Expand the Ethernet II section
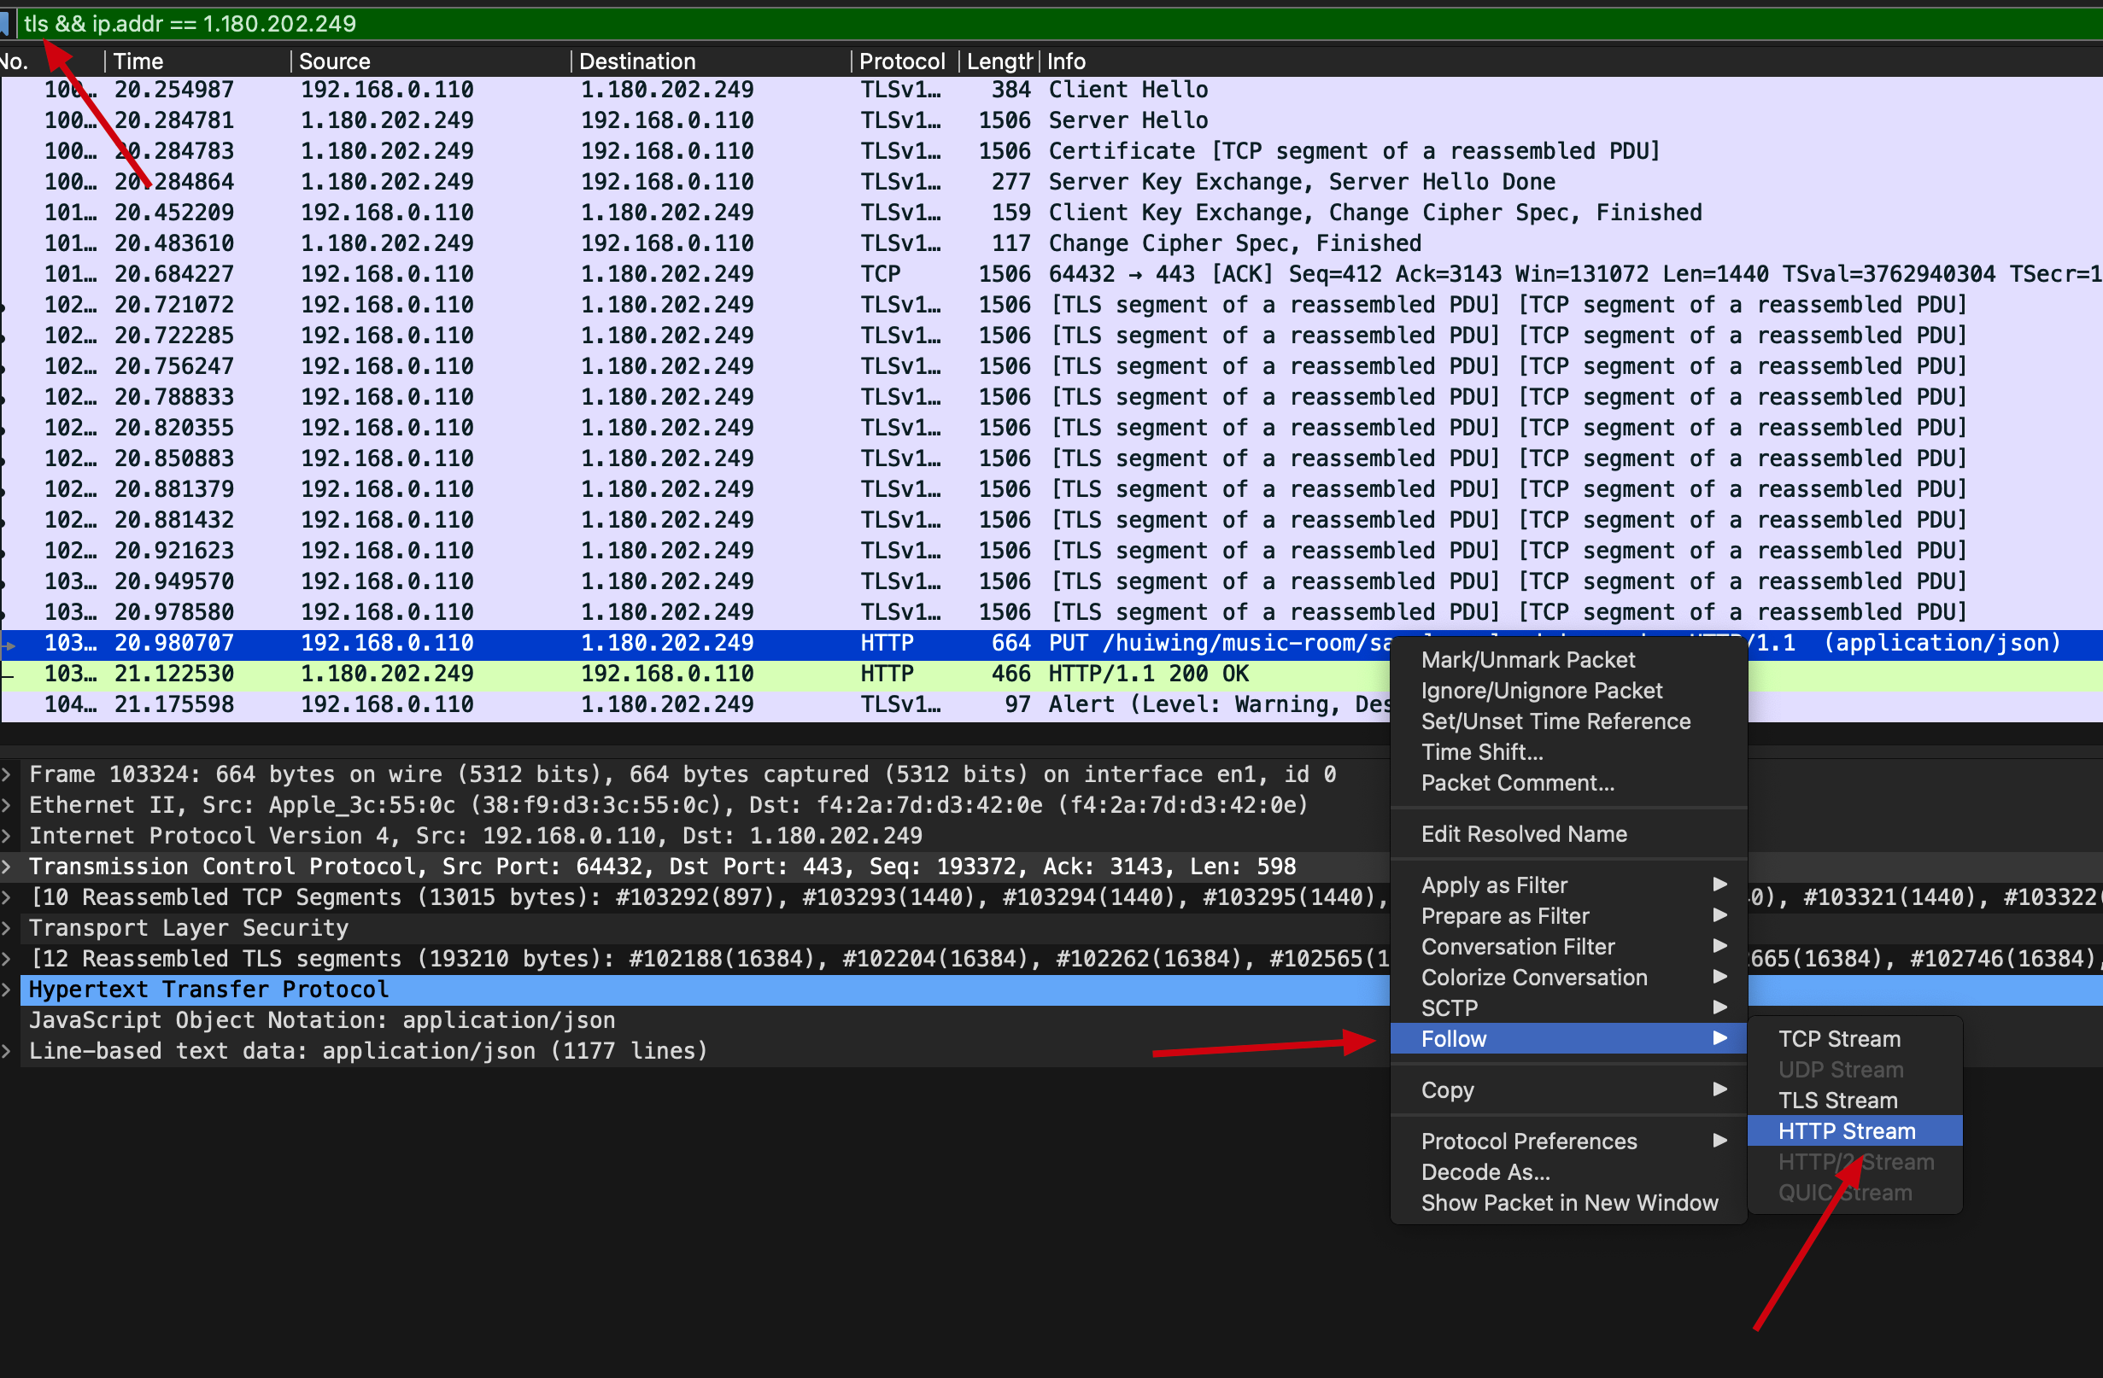This screenshot has width=2103, height=1378. 7,805
